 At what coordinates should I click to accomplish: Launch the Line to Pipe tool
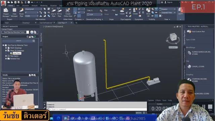[x=53, y=12]
